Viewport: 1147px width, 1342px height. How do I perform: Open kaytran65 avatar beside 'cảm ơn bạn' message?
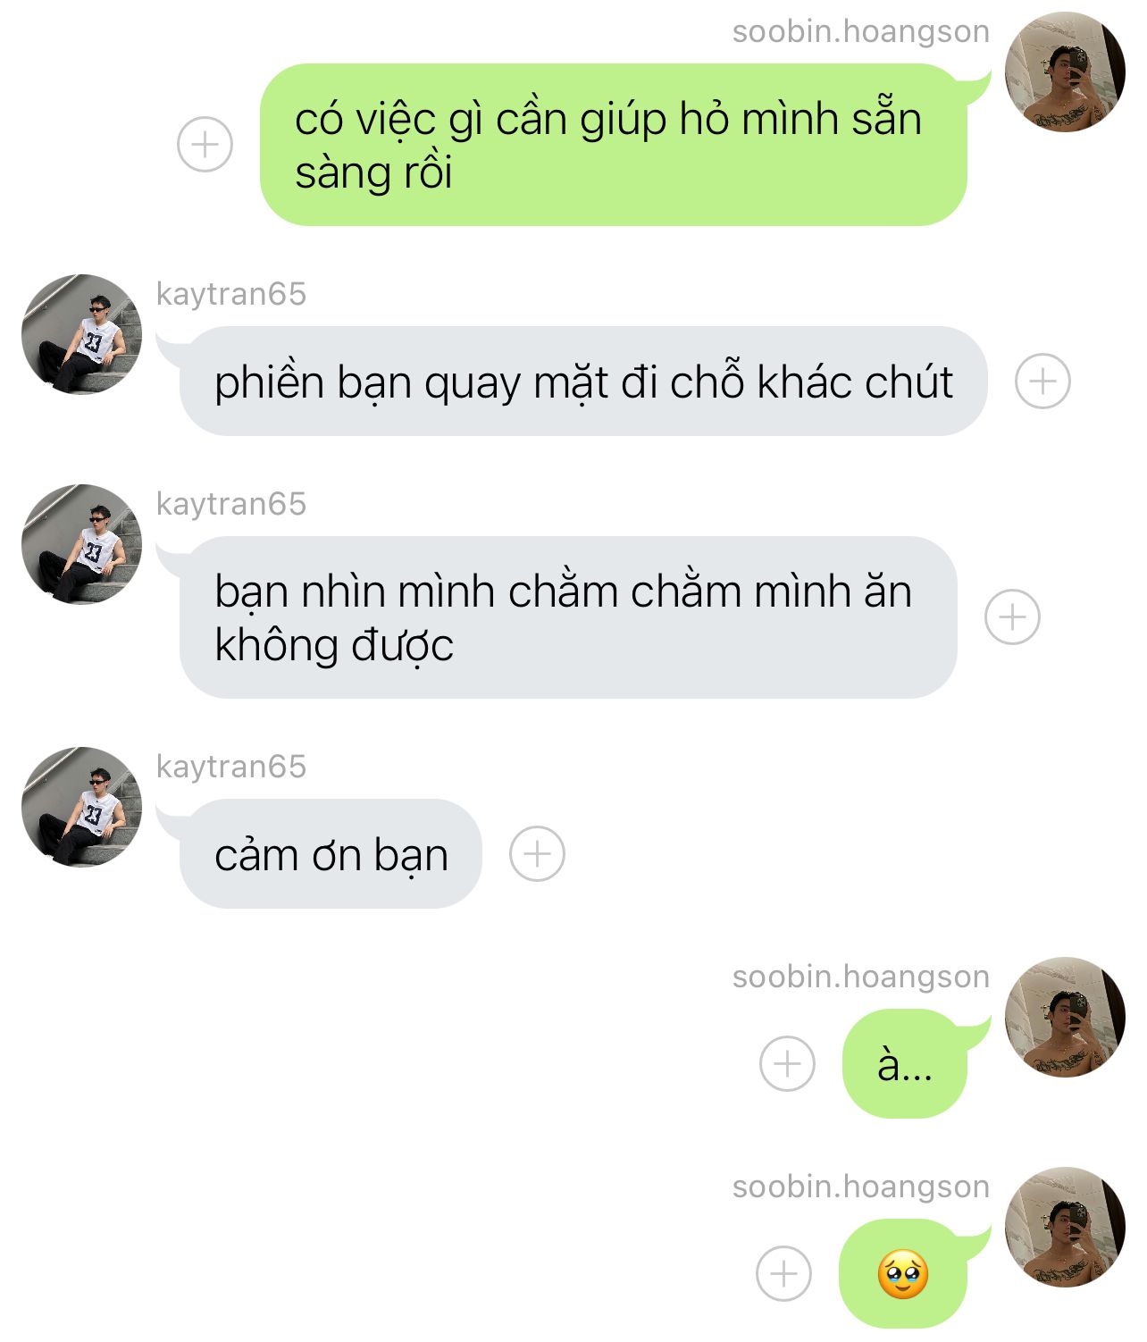(82, 807)
